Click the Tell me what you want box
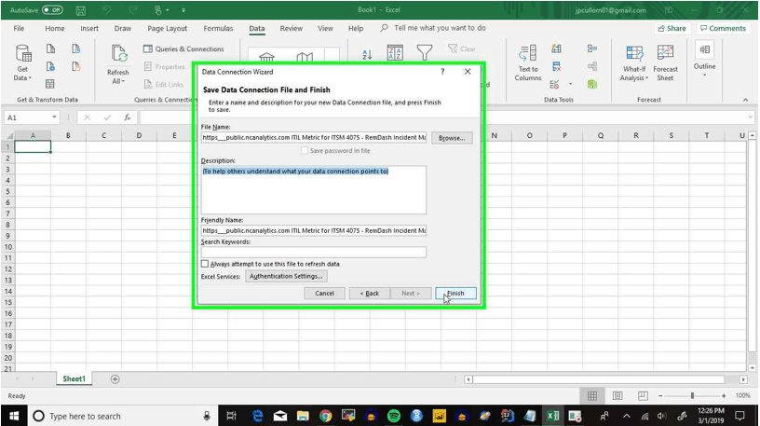Viewport: 760px width, 426px height. tap(433, 28)
